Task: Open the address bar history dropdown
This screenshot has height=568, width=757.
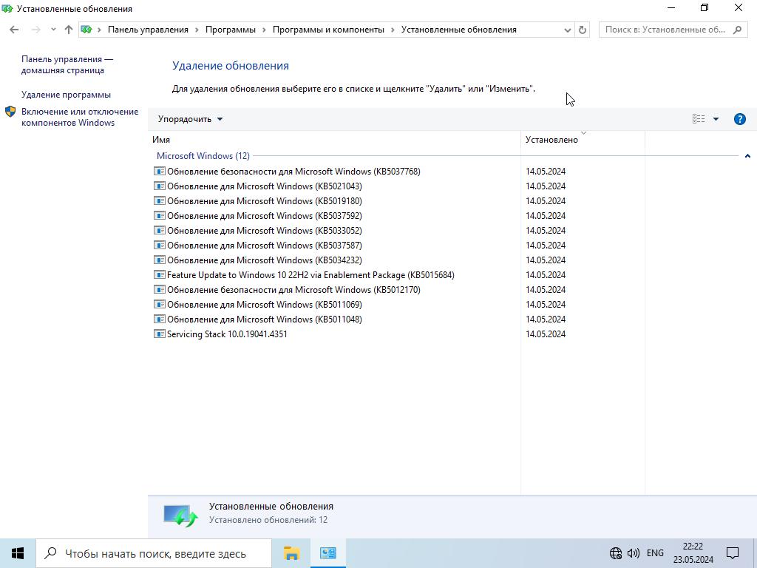Action: coord(567,30)
